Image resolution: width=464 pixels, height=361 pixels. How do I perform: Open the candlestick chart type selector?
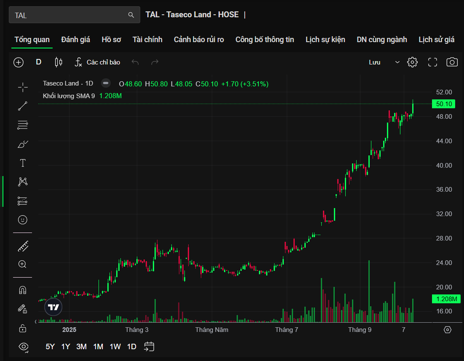pyautogui.click(x=59, y=62)
